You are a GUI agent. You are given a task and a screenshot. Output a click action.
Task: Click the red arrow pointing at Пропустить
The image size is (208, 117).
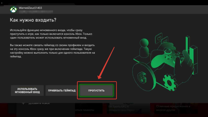pyautogui.click(x=106, y=63)
